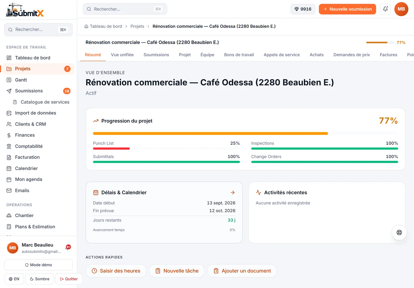Click the diamond credits icon 9916
The width and height of the screenshot is (414, 288).
[303, 9]
